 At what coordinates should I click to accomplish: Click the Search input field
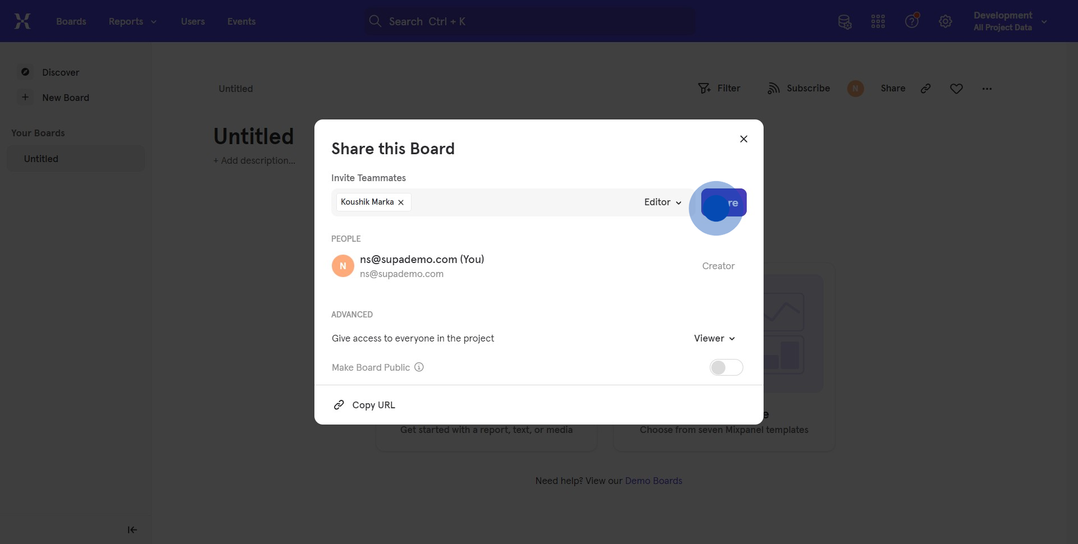pos(529,21)
